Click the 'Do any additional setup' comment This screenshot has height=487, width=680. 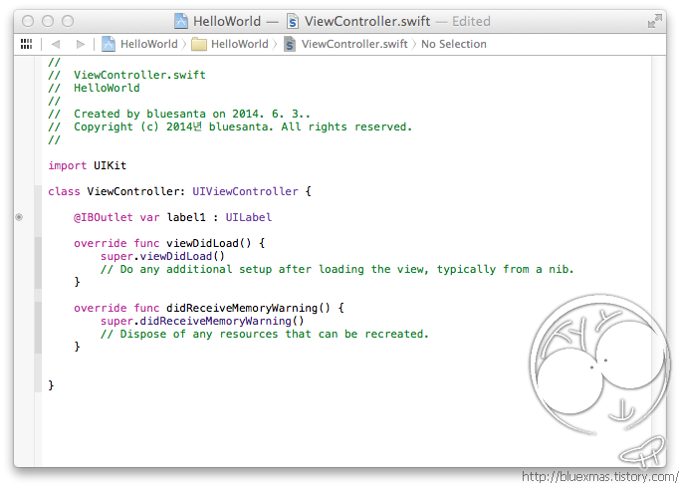(x=338, y=269)
